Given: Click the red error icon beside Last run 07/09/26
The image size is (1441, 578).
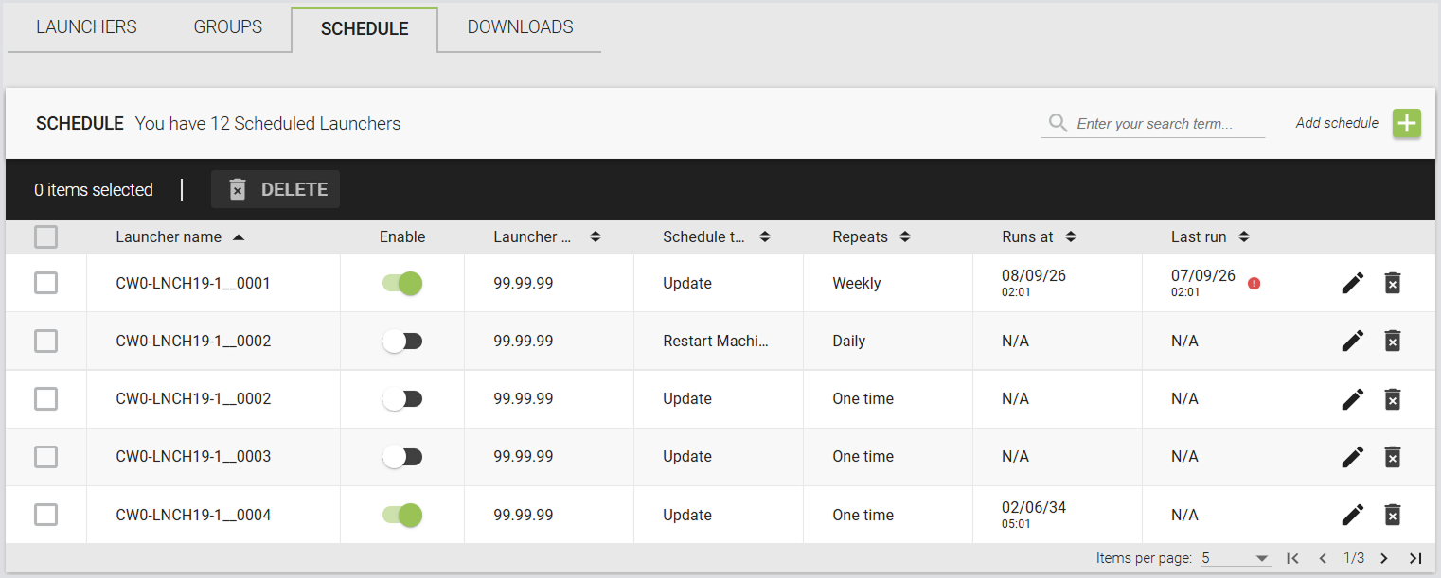Looking at the screenshot, I should [1254, 283].
